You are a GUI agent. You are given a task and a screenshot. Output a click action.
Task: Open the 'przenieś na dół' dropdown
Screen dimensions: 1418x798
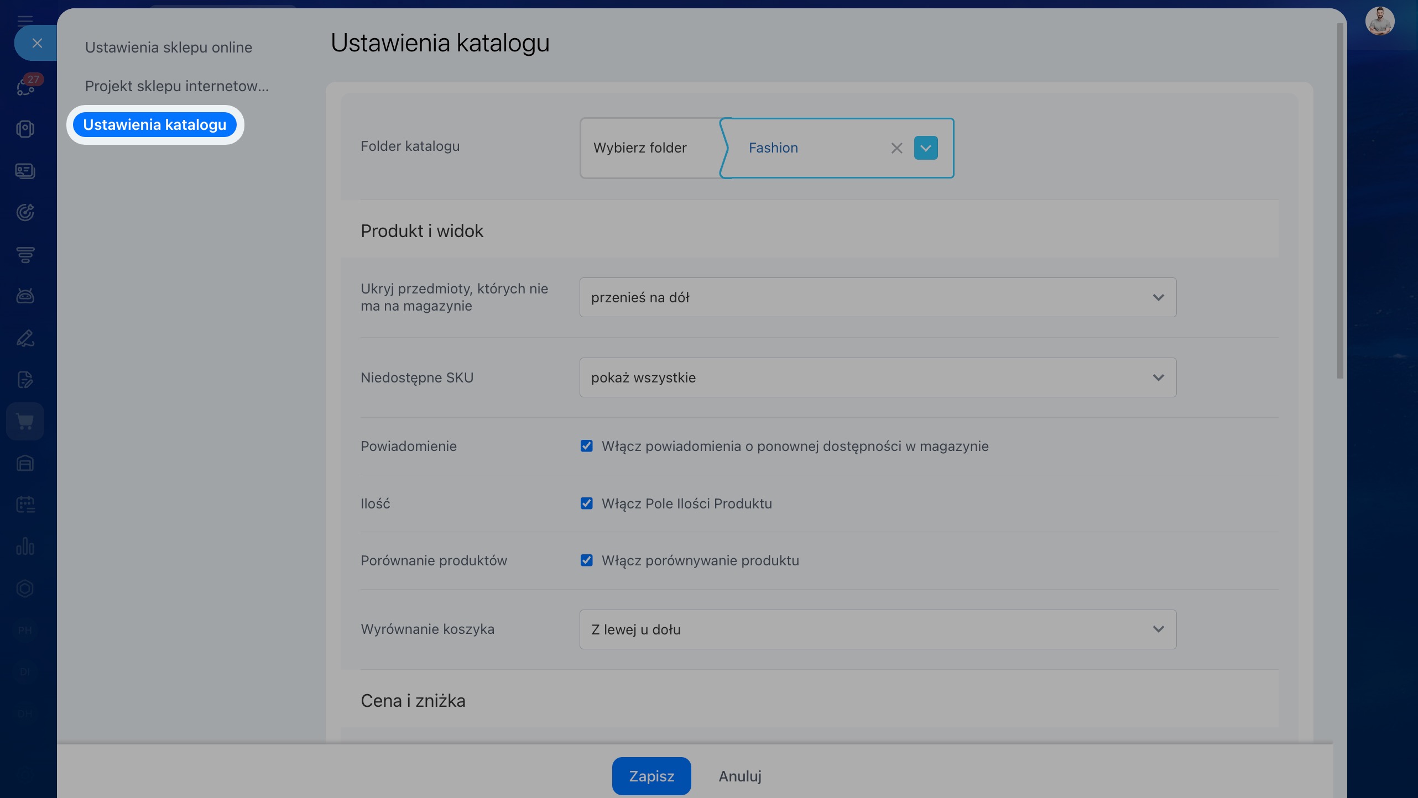pyautogui.click(x=877, y=297)
